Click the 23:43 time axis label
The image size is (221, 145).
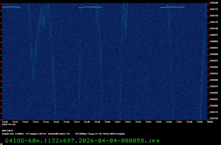[x=36, y=122]
